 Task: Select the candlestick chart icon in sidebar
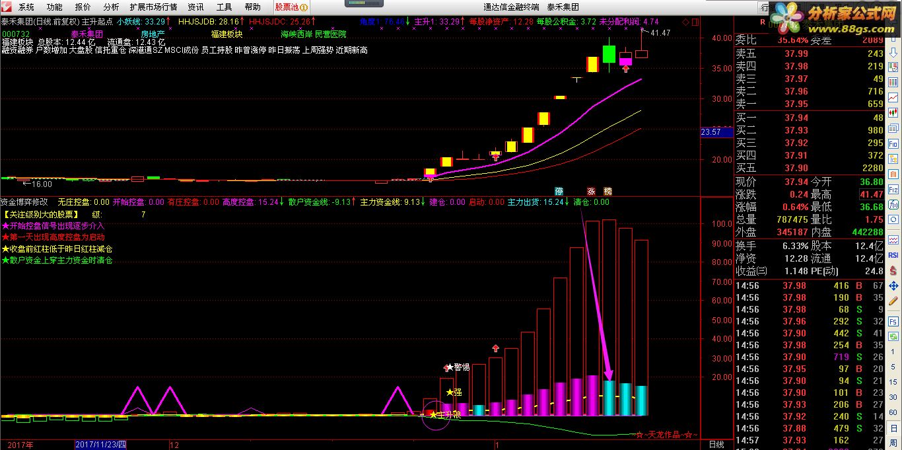pyautogui.click(x=893, y=112)
